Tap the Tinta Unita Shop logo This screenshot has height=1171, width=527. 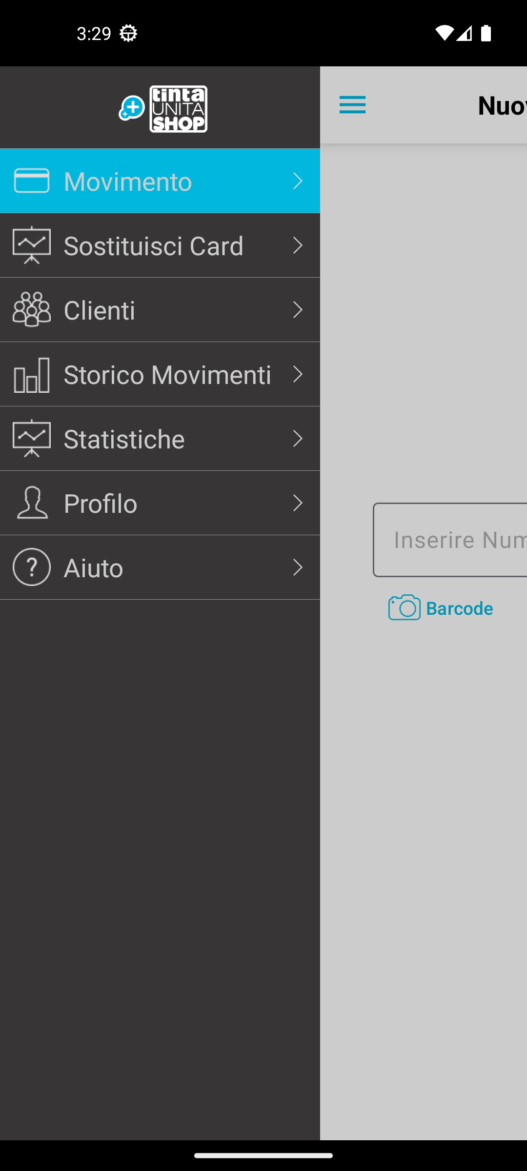click(163, 109)
